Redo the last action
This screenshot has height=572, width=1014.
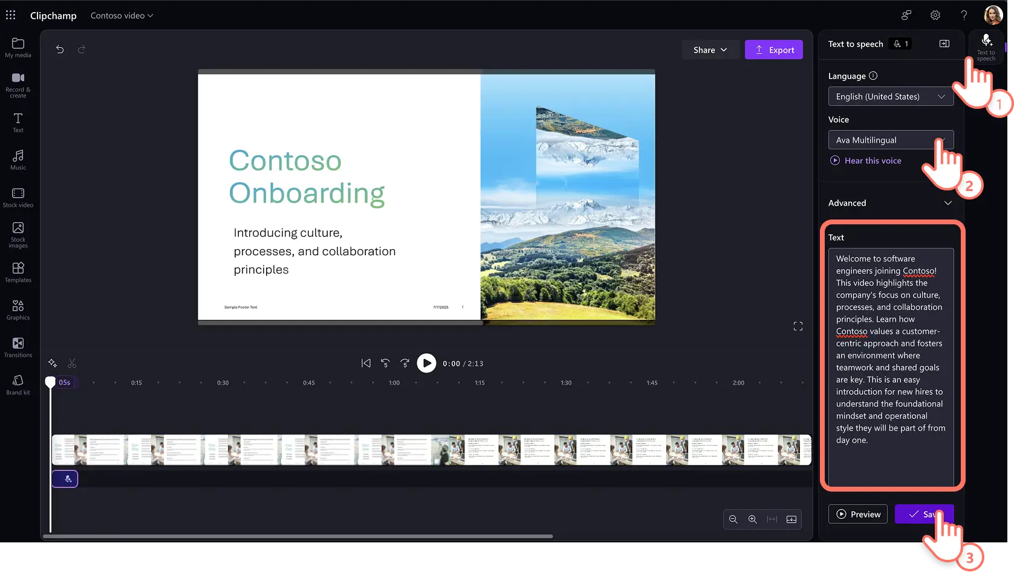(82, 50)
